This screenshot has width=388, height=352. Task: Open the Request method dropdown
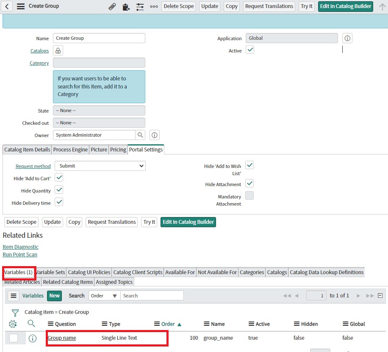100,166
